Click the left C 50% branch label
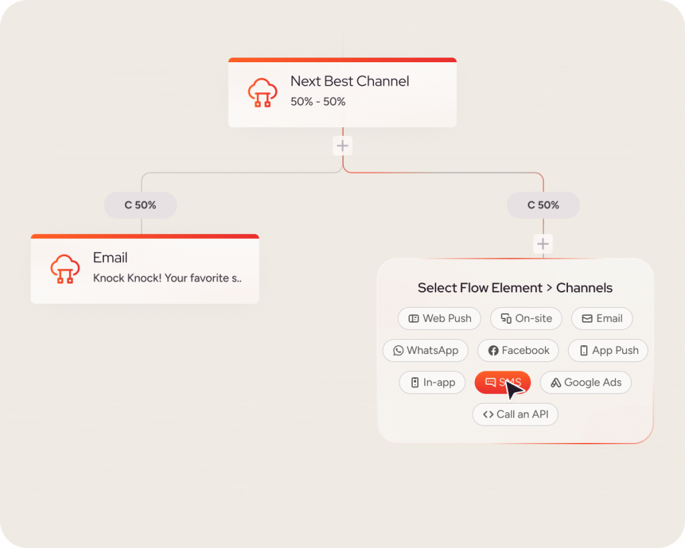Image resolution: width=685 pixels, height=548 pixels. [140, 205]
